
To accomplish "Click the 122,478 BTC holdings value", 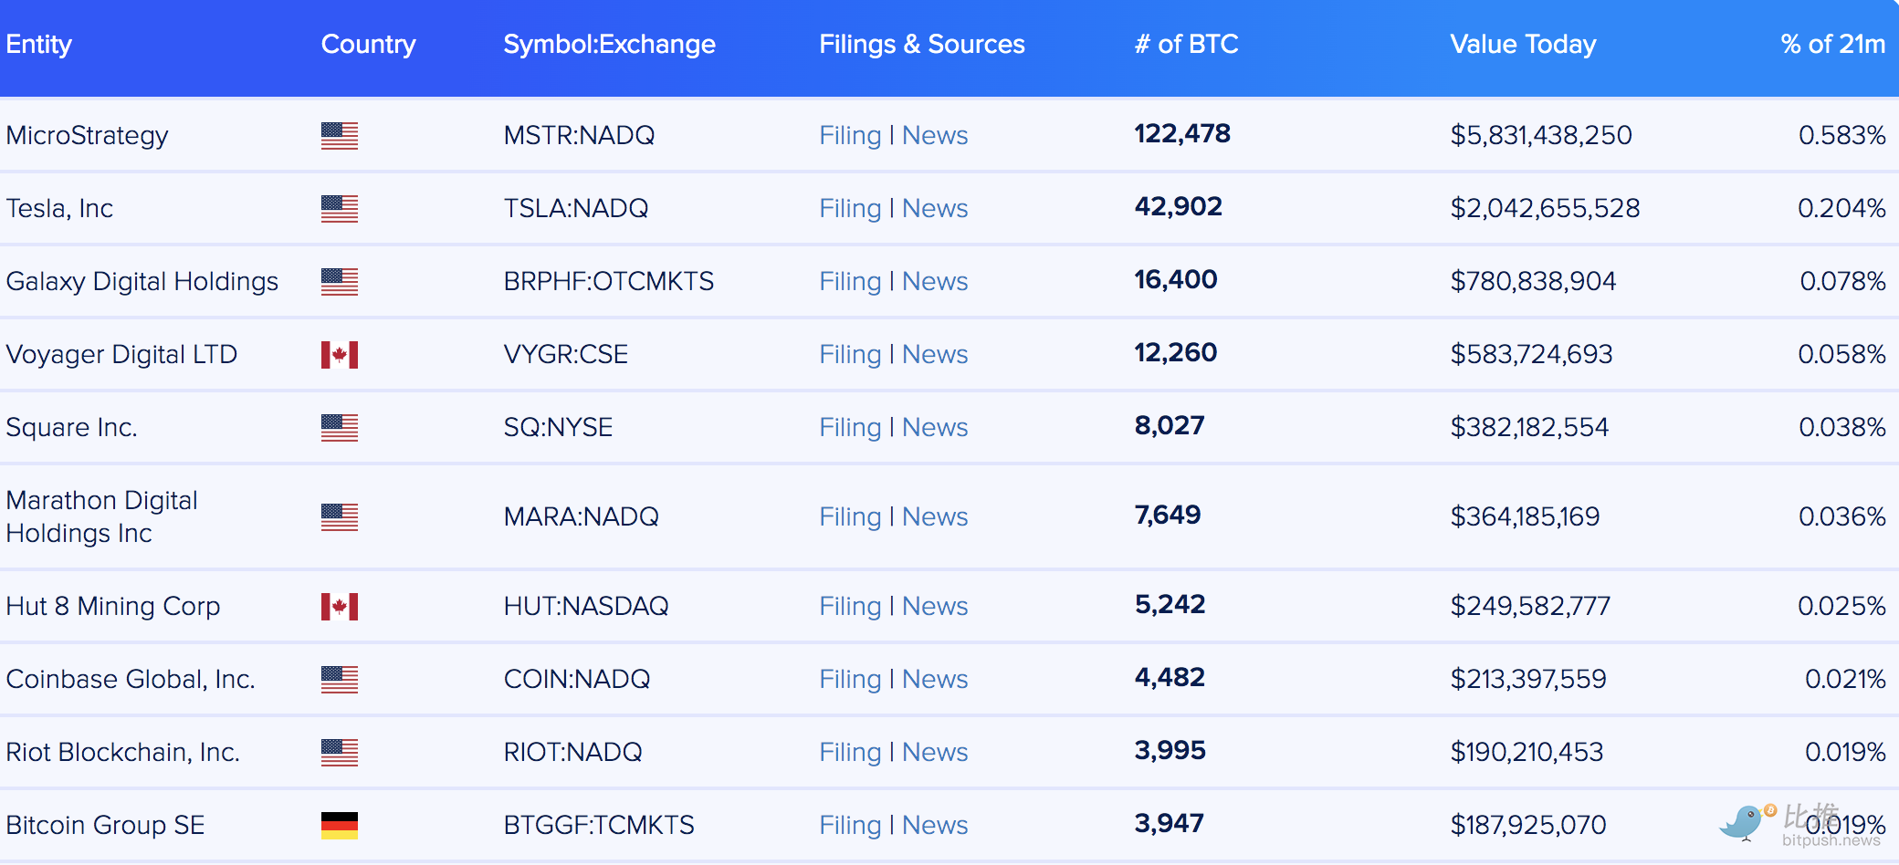I will tap(1182, 134).
